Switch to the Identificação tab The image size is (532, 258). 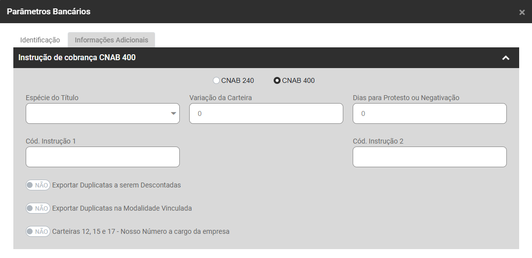point(40,40)
